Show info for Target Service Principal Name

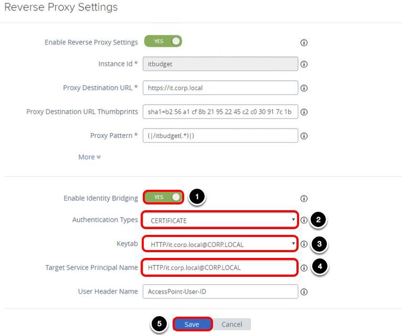303,268
